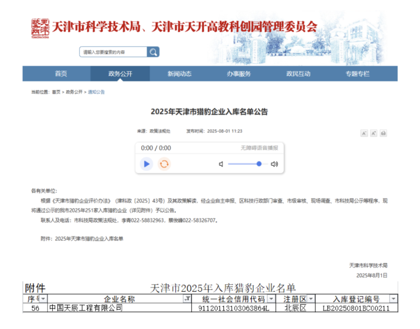
Task: Expand the 统一社会信用代码 filter dropdown
Action: (x=271, y=299)
